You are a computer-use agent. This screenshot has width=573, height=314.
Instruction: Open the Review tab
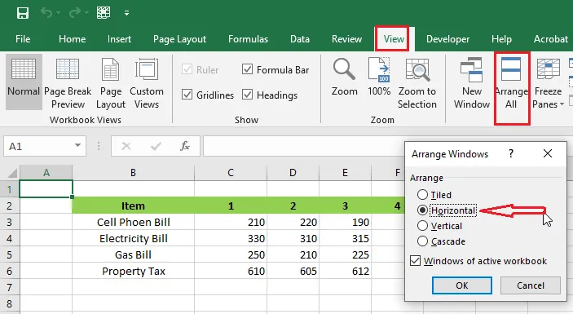346,39
